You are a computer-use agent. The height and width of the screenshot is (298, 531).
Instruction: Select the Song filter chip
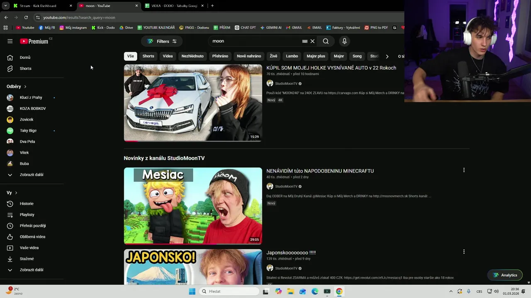click(x=357, y=56)
